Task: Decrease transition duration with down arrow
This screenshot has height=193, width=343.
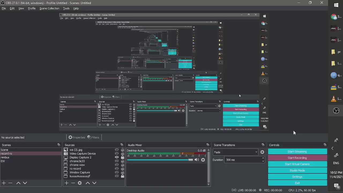Action: 263,161
